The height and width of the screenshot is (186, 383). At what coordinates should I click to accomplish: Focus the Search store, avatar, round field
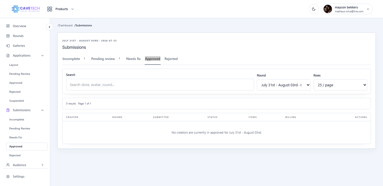160,85
